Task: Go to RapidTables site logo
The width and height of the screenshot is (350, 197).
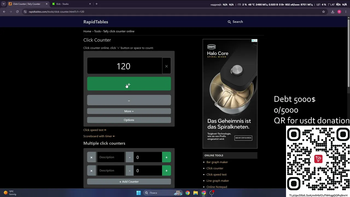Action: (x=96, y=22)
